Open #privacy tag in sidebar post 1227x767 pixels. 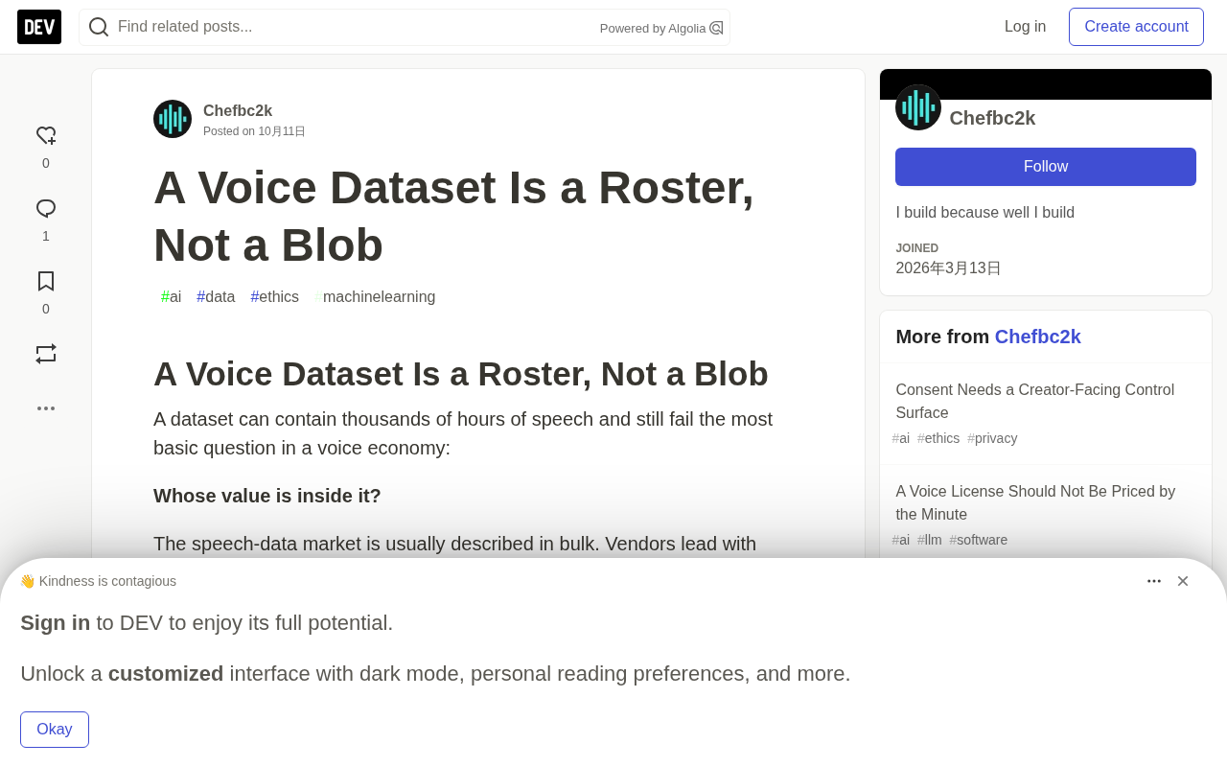pyautogui.click(x=992, y=438)
